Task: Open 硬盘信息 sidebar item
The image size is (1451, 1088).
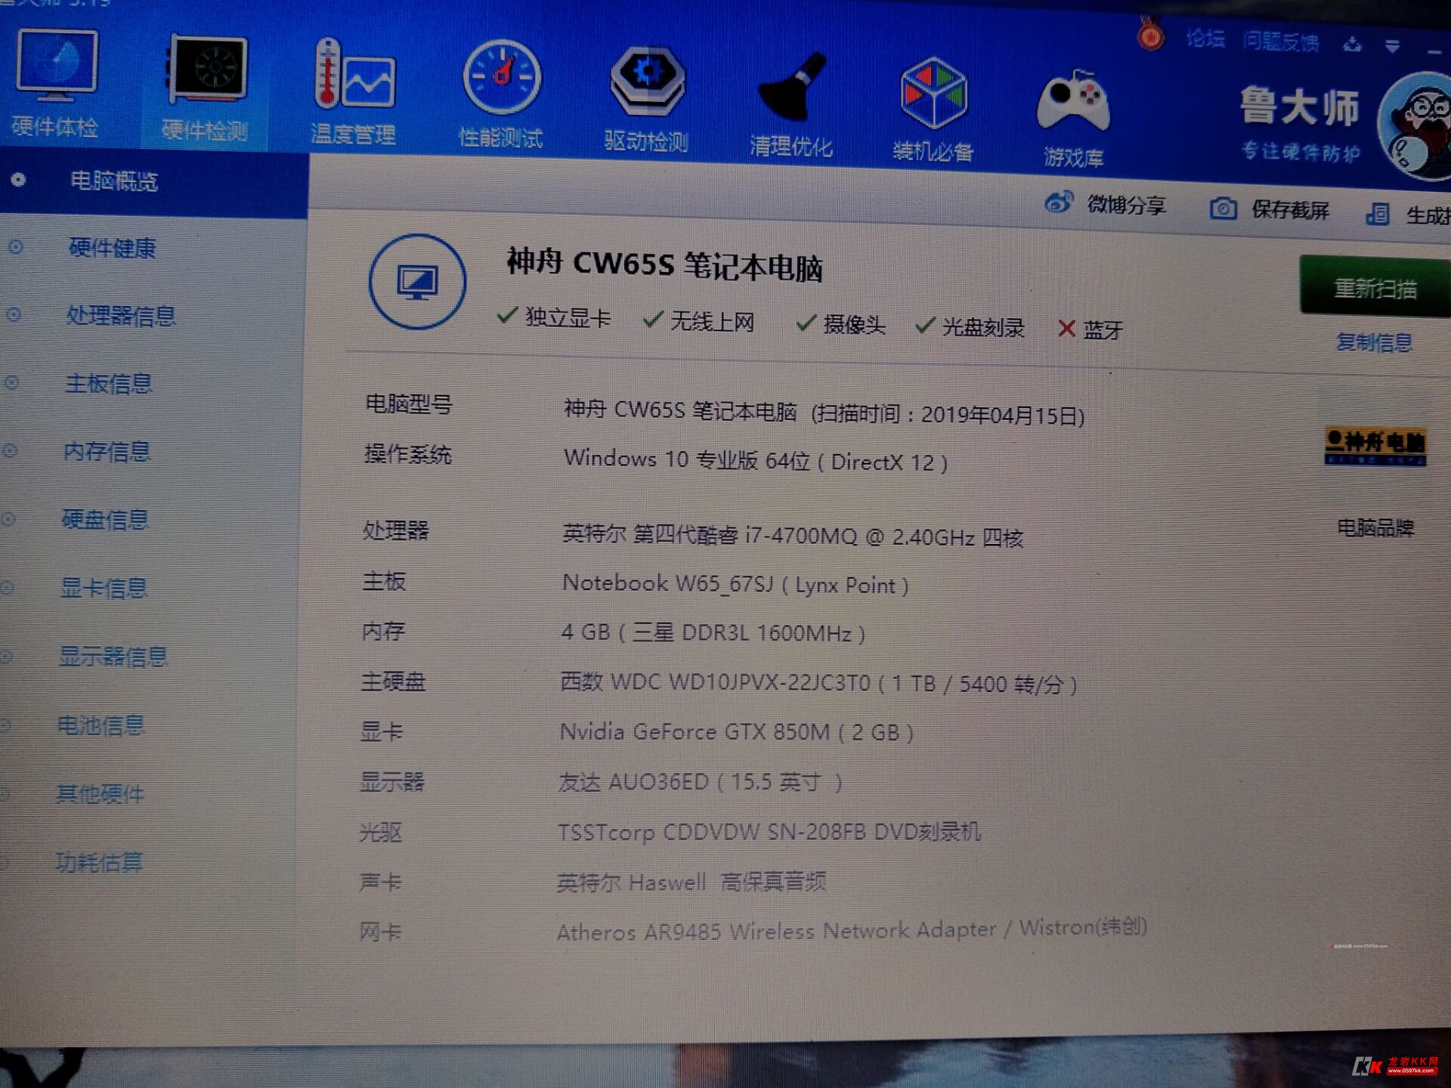Action: pyautogui.click(x=105, y=520)
